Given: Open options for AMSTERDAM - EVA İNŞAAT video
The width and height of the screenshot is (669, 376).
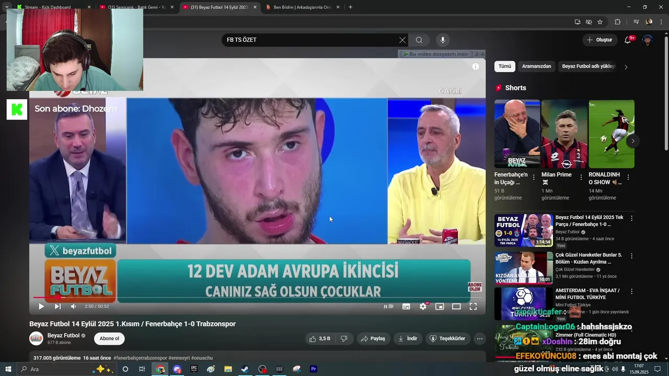Looking at the screenshot, I should coord(631,291).
